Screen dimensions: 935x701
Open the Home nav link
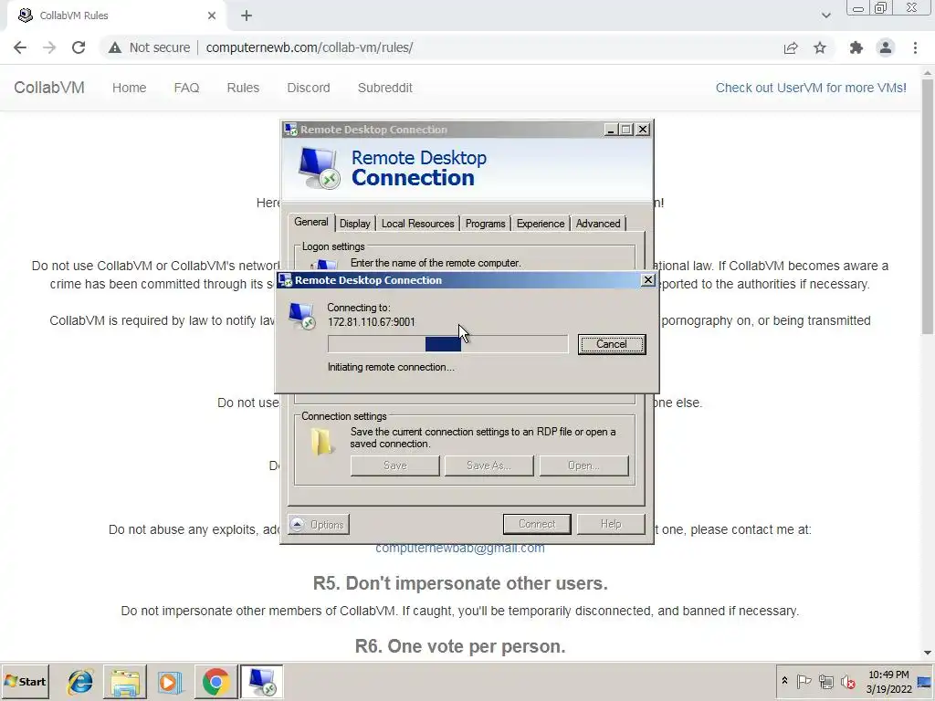129,88
